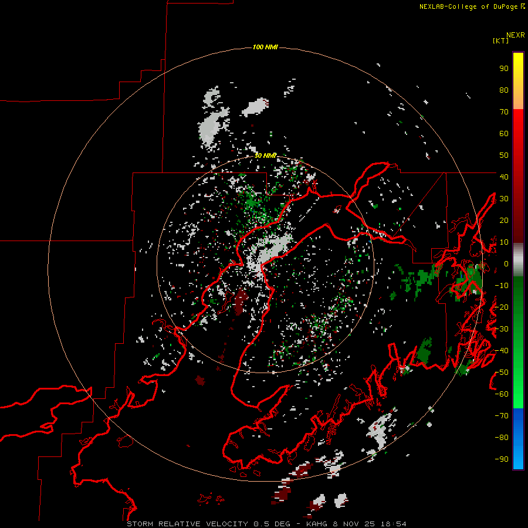Click the KAHG radar site identifier
Screen dimensions: 528x528
[317, 524]
